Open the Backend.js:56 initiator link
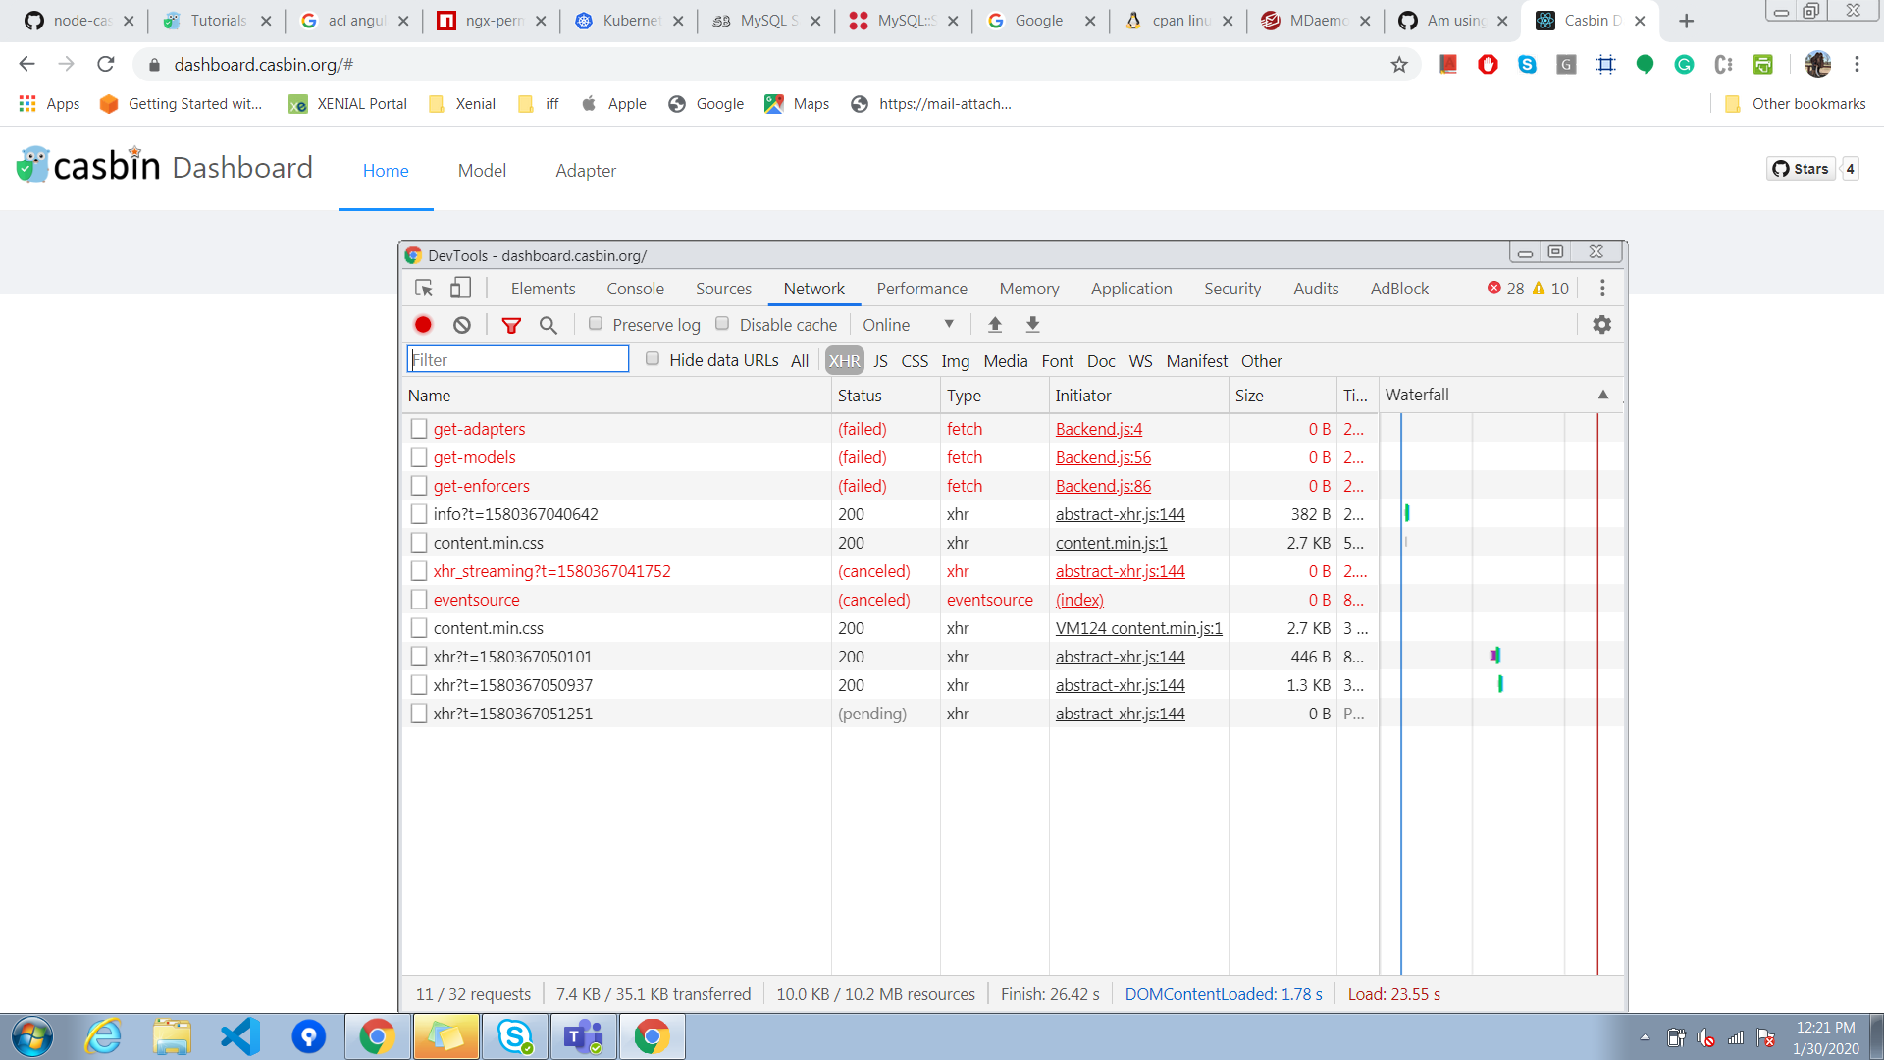 1103,457
